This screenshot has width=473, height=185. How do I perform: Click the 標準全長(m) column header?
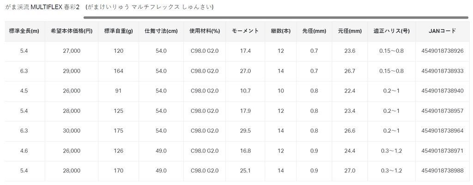coord(24,31)
